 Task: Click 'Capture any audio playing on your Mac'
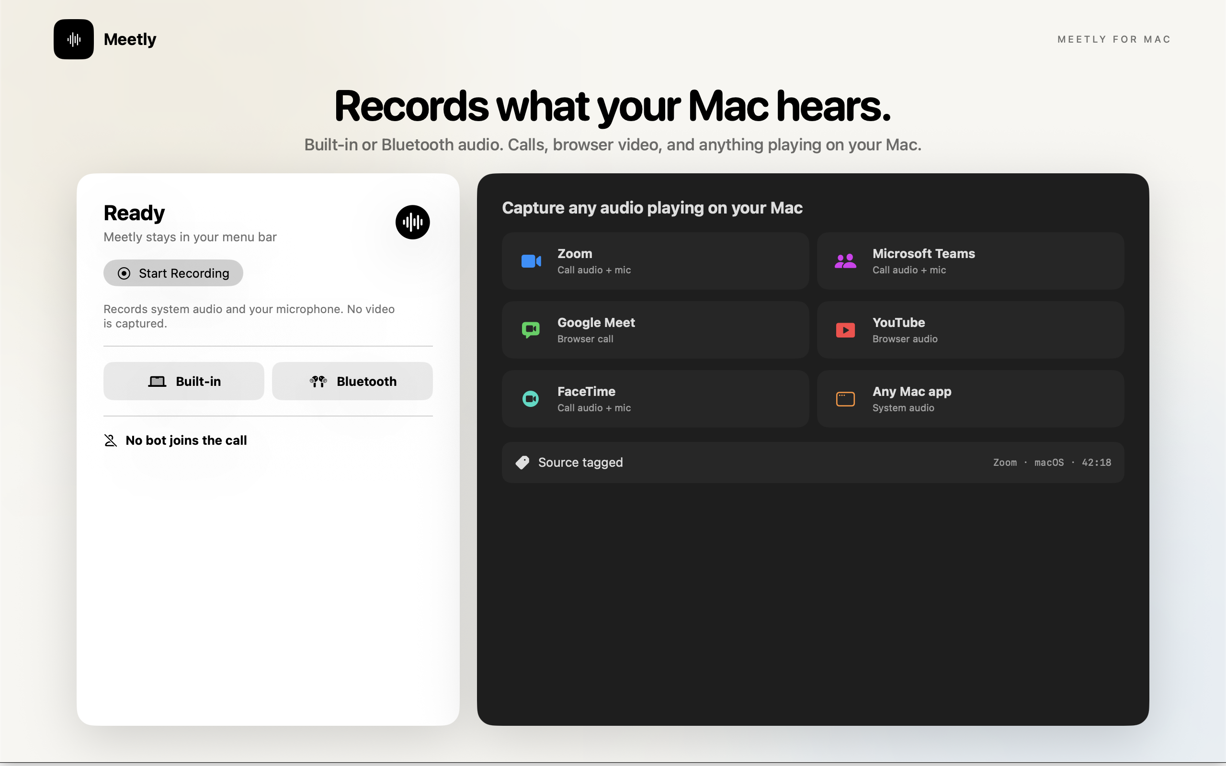pos(652,208)
